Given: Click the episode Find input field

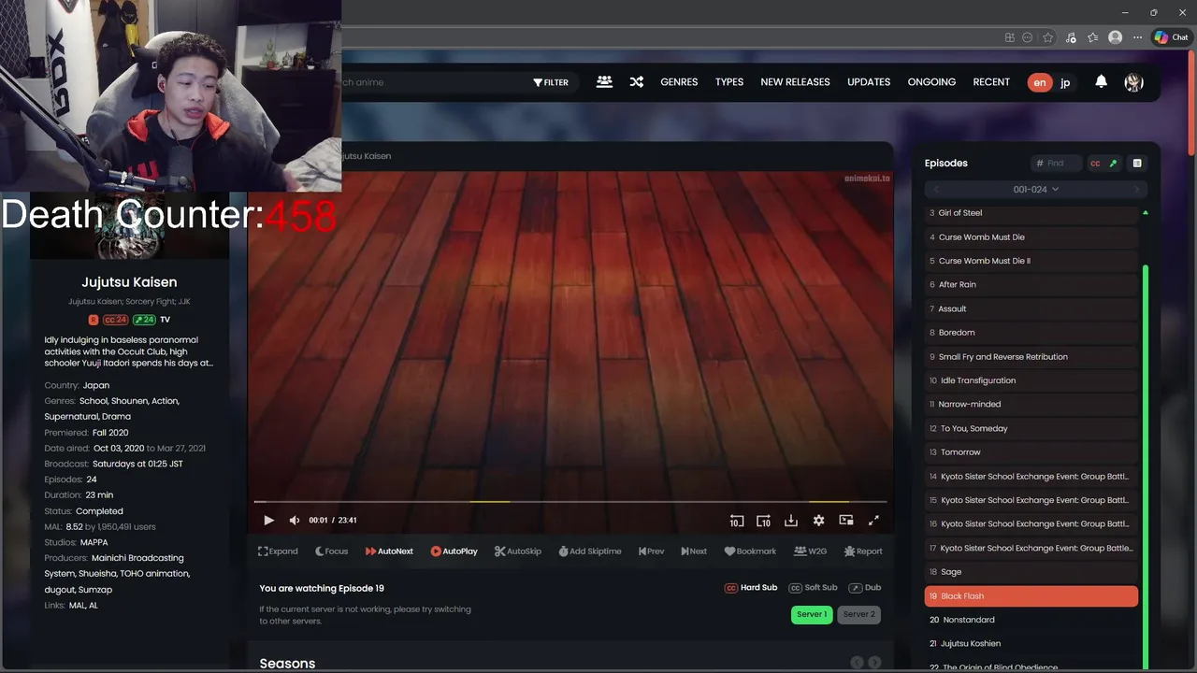Looking at the screenshot, I should (1057, 164).
